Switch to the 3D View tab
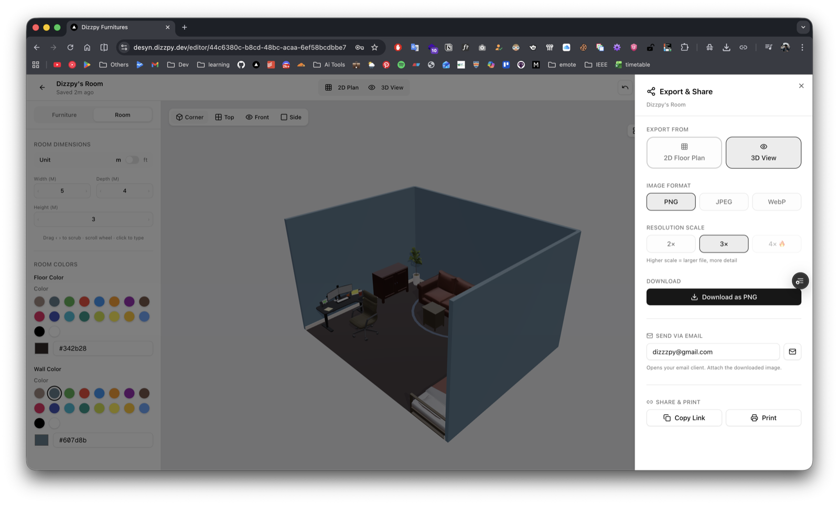The image size is (839, 505). [x=386, y=88]
